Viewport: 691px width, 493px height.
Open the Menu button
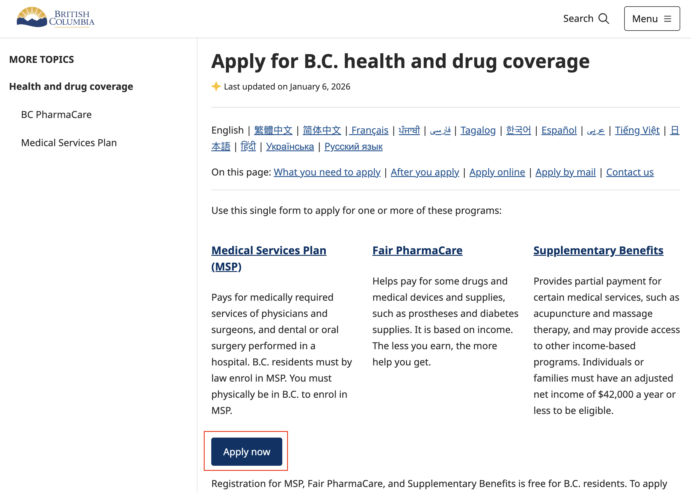coord(652,19)
